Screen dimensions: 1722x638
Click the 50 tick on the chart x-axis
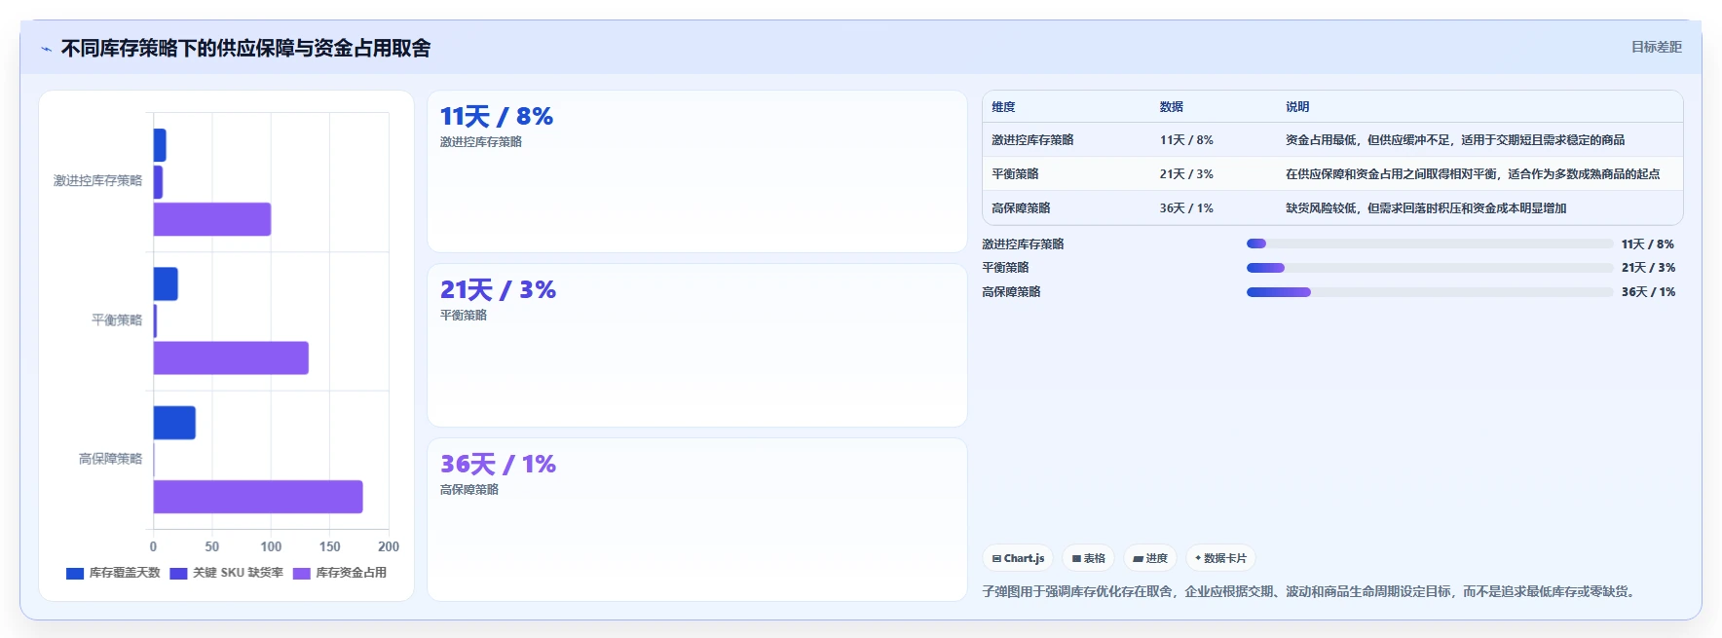pos(212,547)
